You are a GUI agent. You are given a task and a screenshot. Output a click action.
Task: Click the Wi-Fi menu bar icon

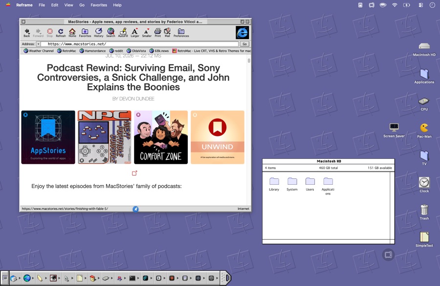395,5
